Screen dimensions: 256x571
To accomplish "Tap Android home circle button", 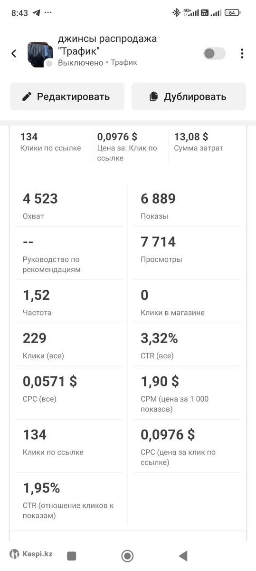I will pos(127,555).
